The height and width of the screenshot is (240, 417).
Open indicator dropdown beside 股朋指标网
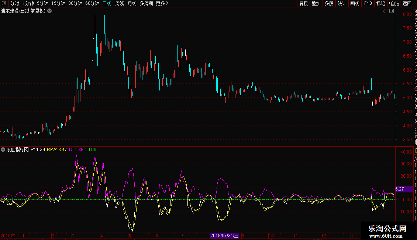(x=3, y=150)
